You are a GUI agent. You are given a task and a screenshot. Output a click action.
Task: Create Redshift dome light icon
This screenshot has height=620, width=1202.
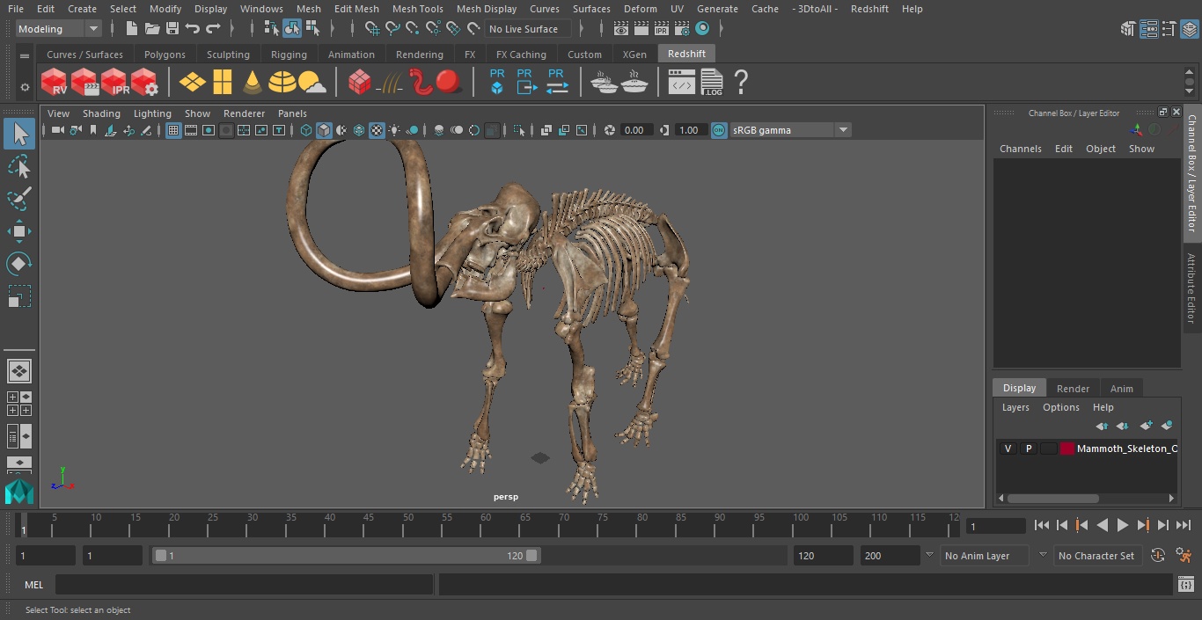pos(282,83)
